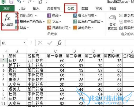Expand Lookup and Reference dropdown arrow
Screen dimensions: 134x107
click(x=96, y=16)
